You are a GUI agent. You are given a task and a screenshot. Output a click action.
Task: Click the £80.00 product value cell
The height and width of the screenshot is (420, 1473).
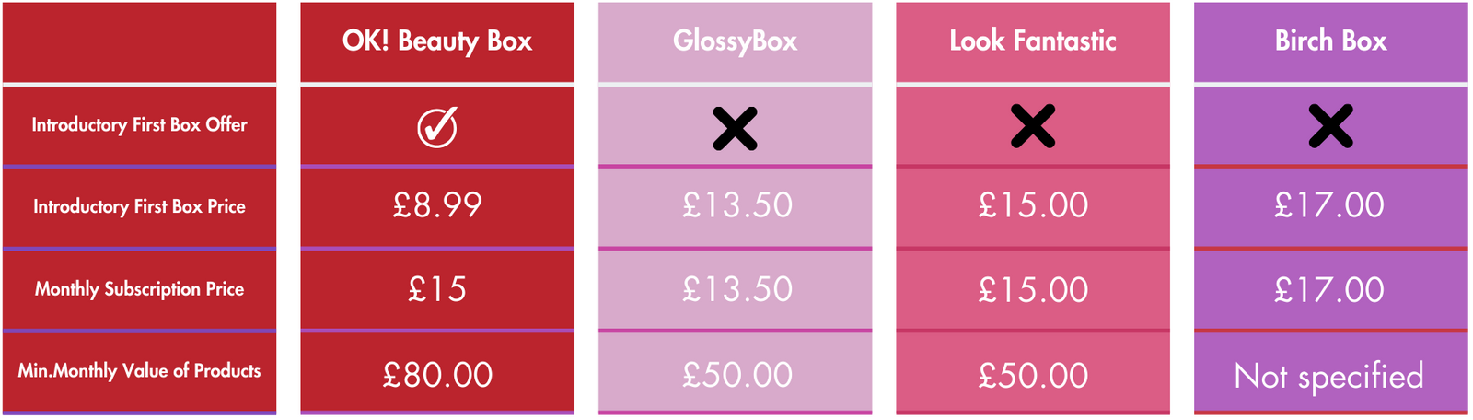click(437, 373)
